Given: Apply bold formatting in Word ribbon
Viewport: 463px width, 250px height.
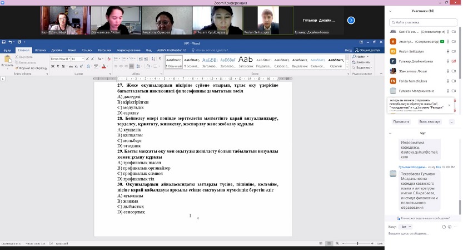Looking at the screenshot, I should [52, 65].
